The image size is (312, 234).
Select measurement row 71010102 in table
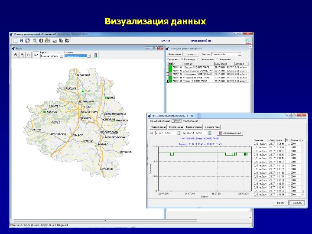point(208,71)
